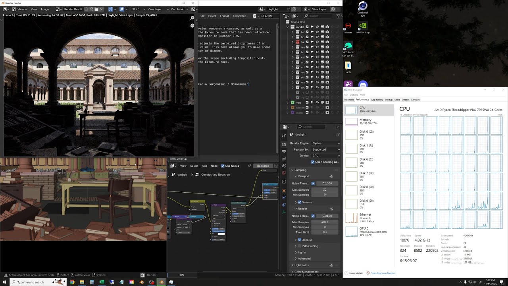
Task: Open the Render Engine dropdown
Action: 325,143
